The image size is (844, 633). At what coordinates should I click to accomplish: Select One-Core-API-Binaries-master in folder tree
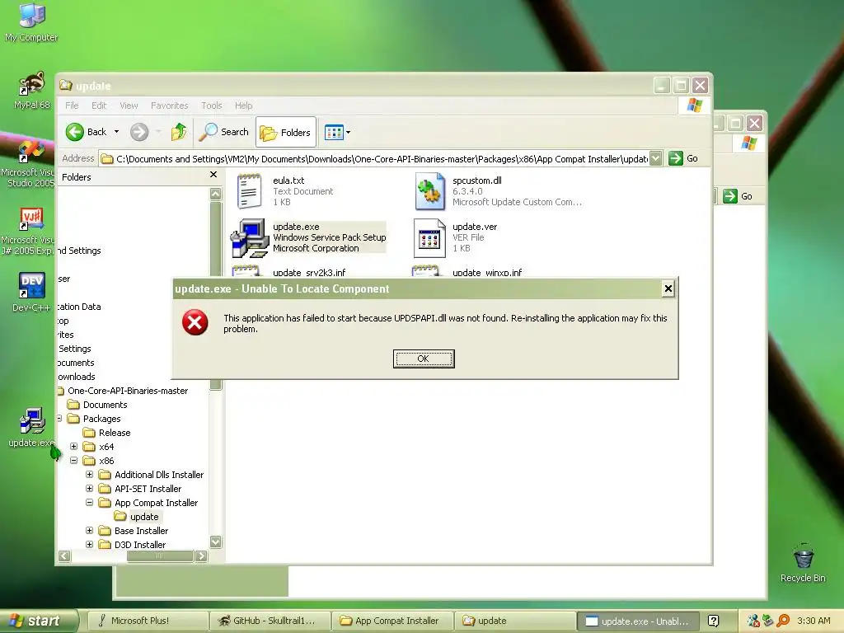128,391
